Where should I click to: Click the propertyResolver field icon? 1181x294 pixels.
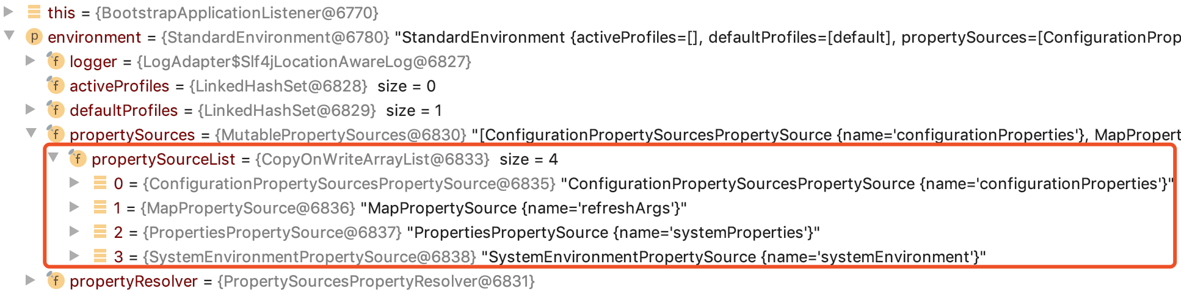[x=56, y=281]
